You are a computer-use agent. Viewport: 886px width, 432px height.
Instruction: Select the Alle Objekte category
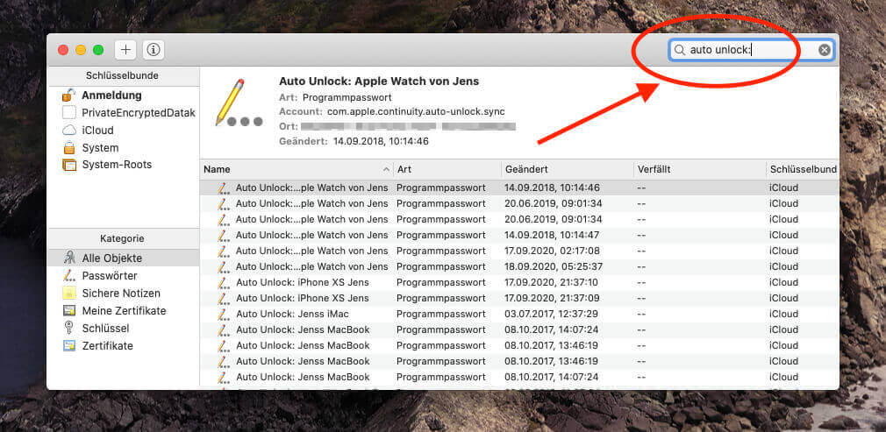tap(111, 258)
